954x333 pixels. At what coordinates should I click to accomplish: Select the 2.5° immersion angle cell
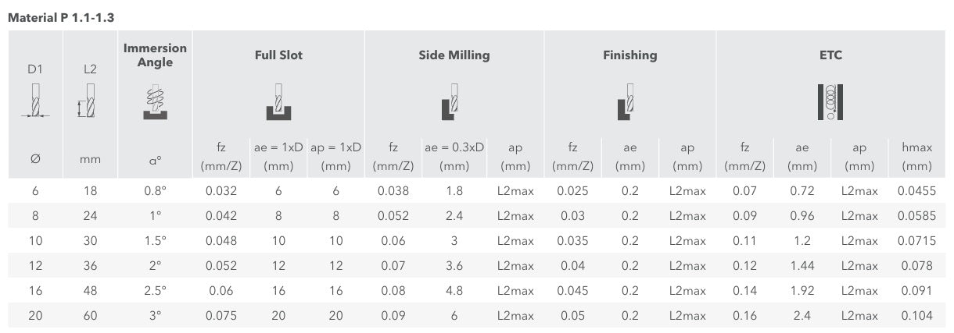pos(155,291)
